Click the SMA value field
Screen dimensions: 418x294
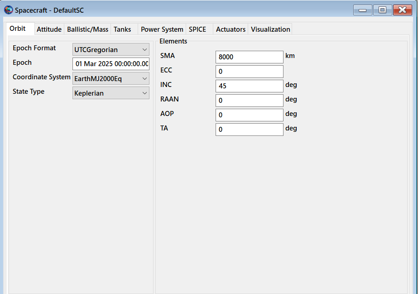(249, 57)
